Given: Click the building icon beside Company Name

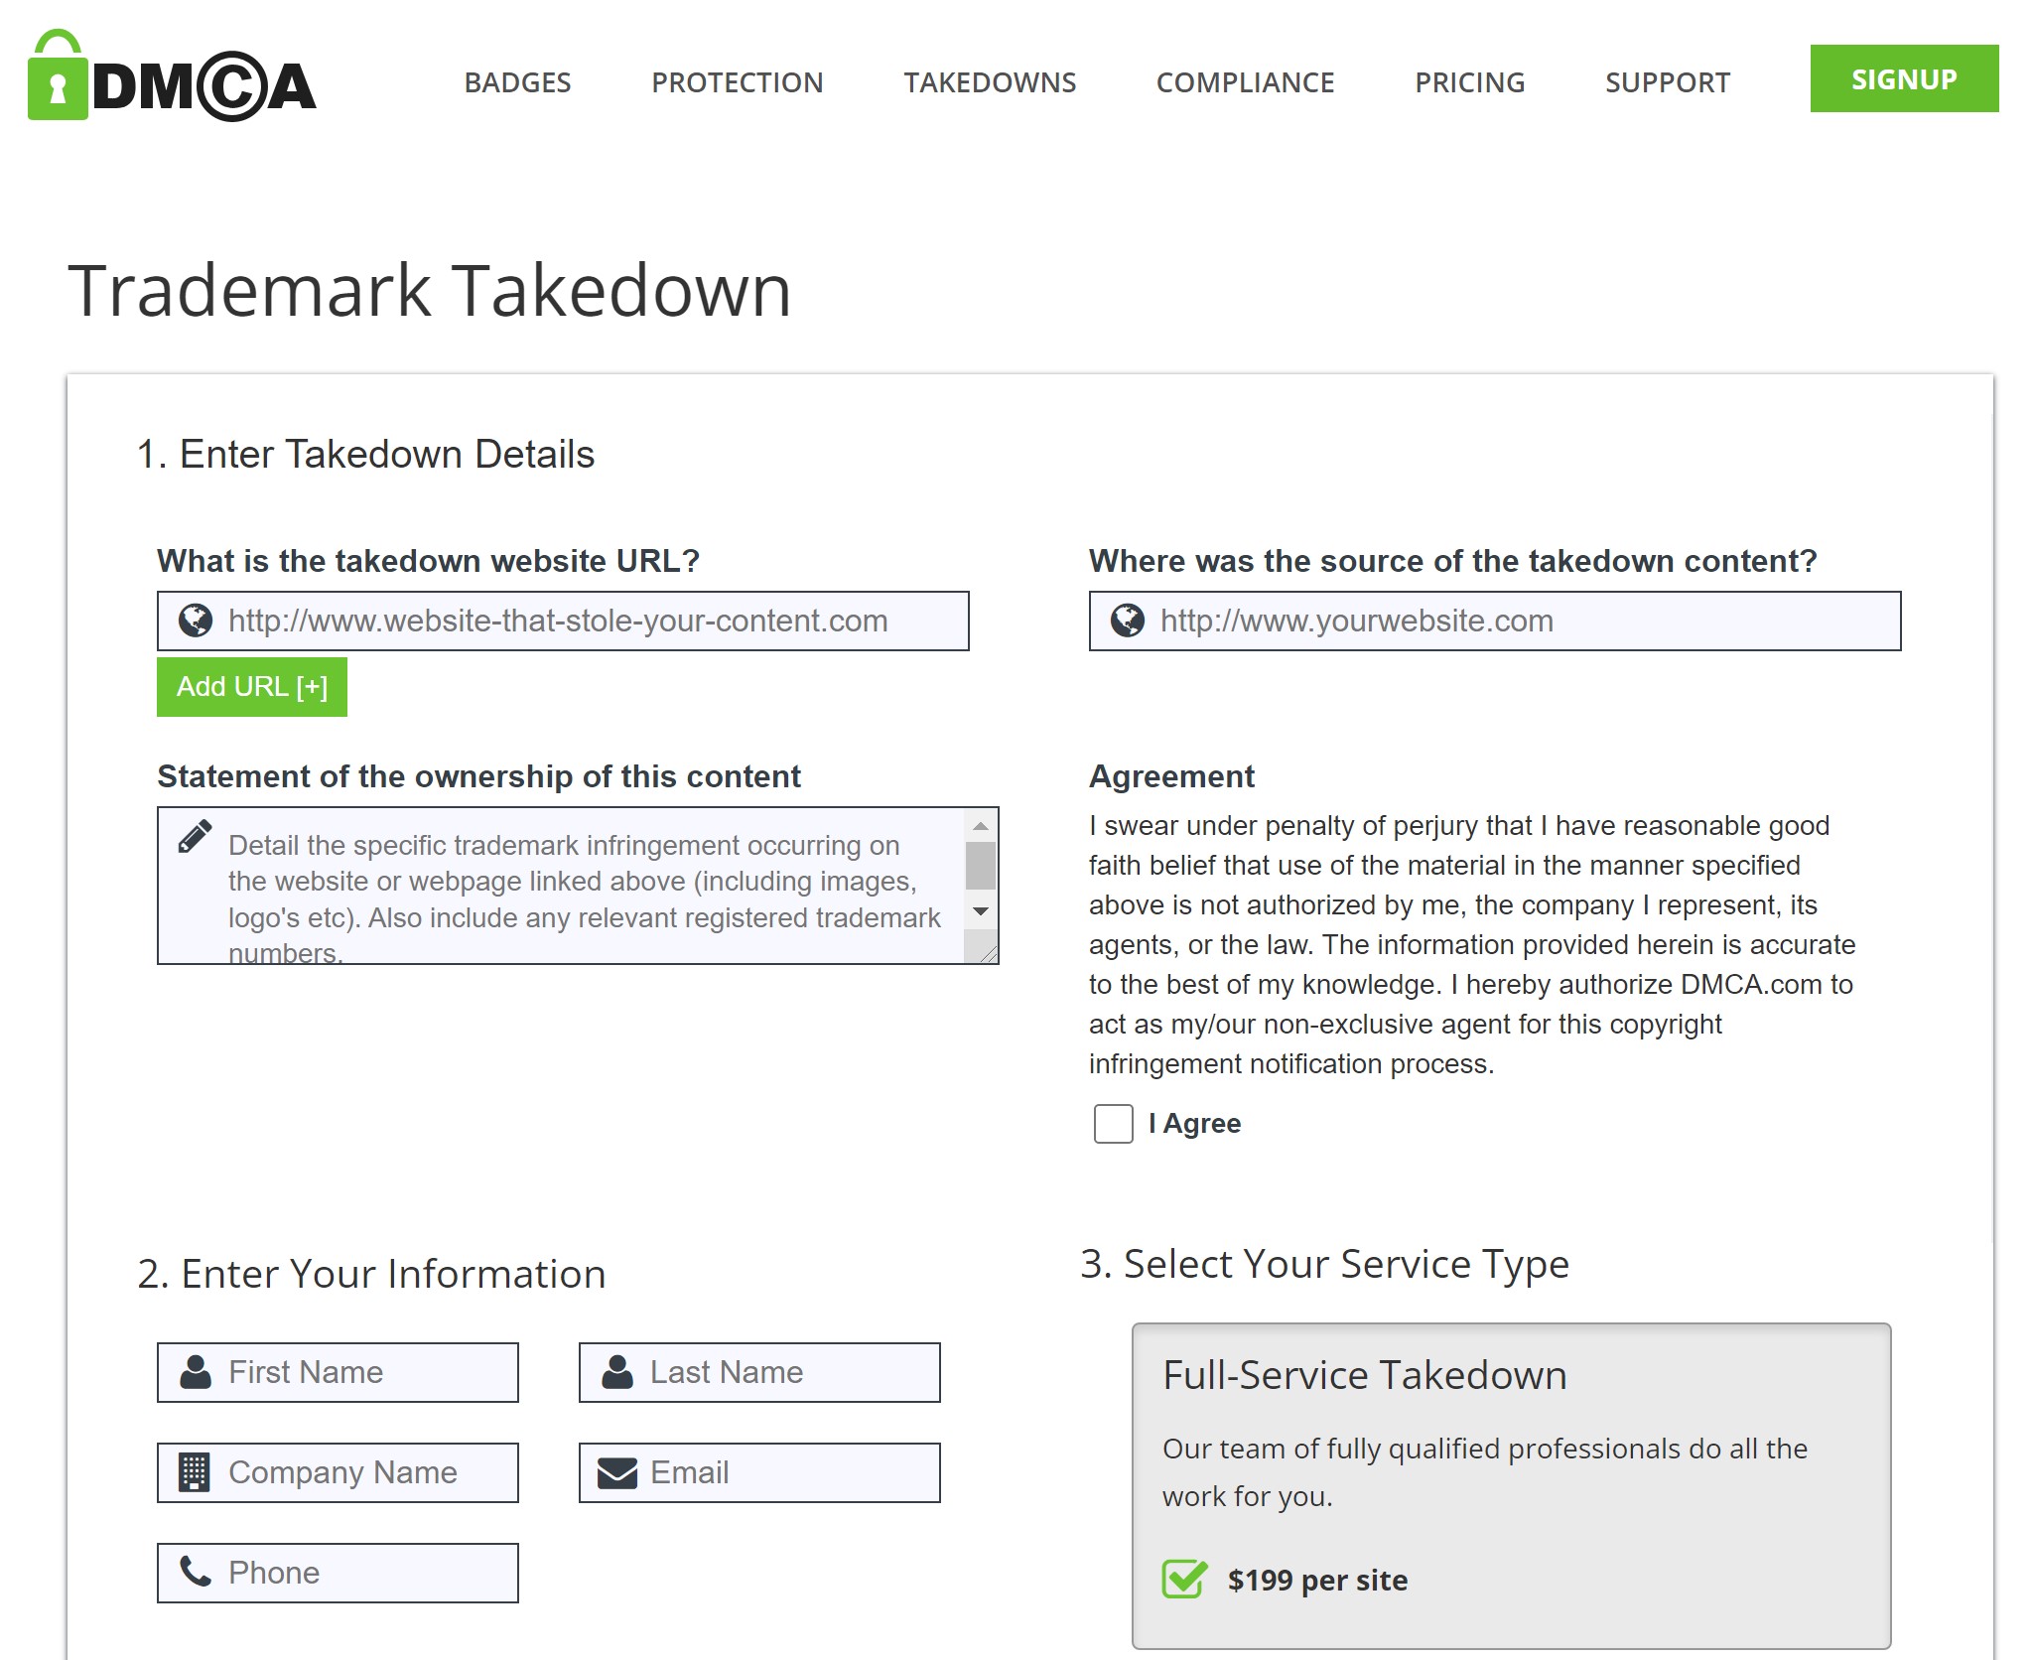Looking at the screenshot, I should click(x=195, y=1471).
